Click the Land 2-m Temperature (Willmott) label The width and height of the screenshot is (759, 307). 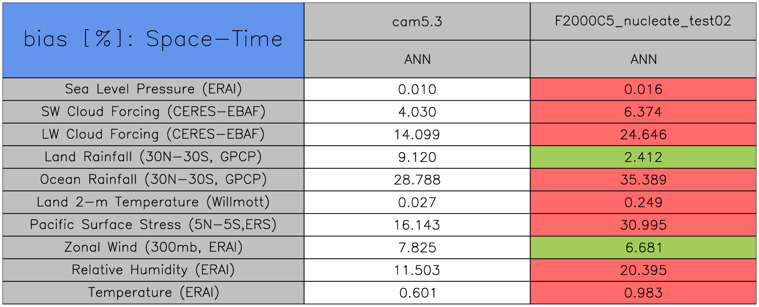153,202
